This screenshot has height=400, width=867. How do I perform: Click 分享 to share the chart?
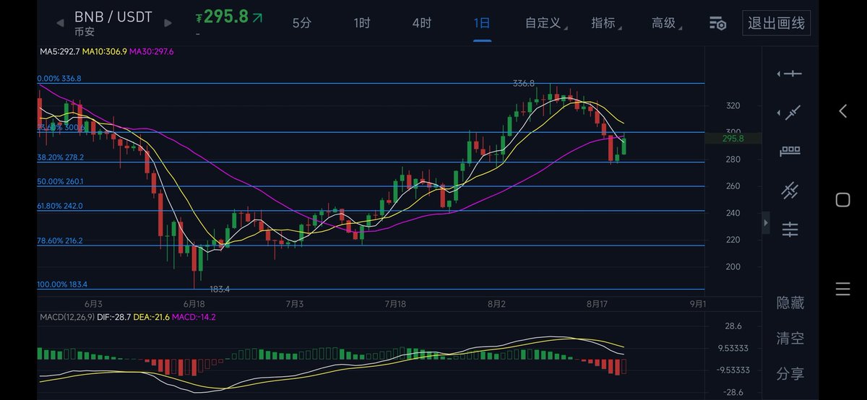[x=790, y=374]
